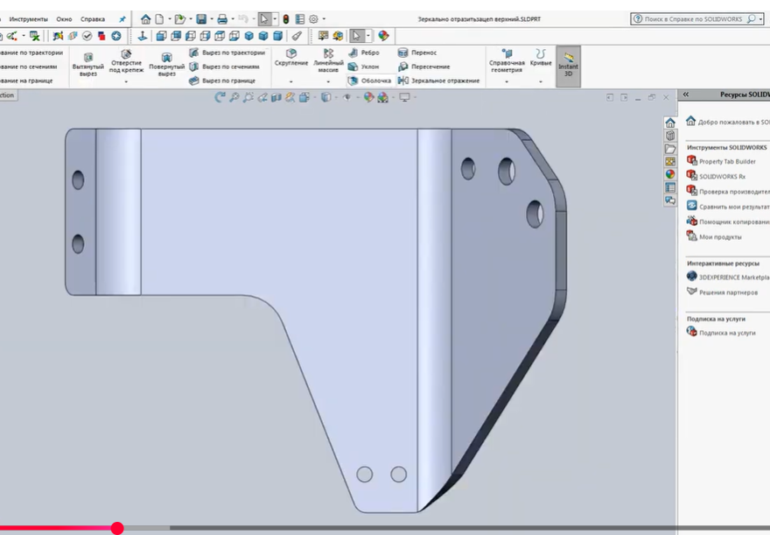Click the Вырез по границе (boundary cut) tool
Image resolution: width=770 pixels, height=535 pixels.
(222, 81)
